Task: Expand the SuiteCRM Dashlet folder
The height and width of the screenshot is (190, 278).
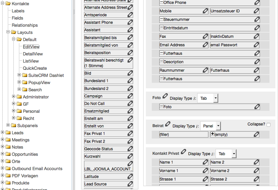Action: point(19,75)
